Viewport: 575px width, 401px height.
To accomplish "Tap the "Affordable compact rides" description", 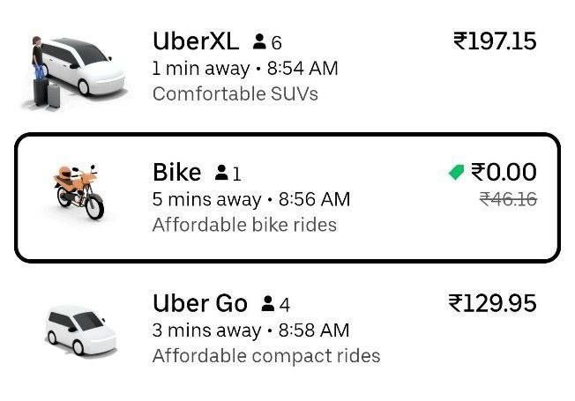I will pyautogui.click(x=266, y=356).
